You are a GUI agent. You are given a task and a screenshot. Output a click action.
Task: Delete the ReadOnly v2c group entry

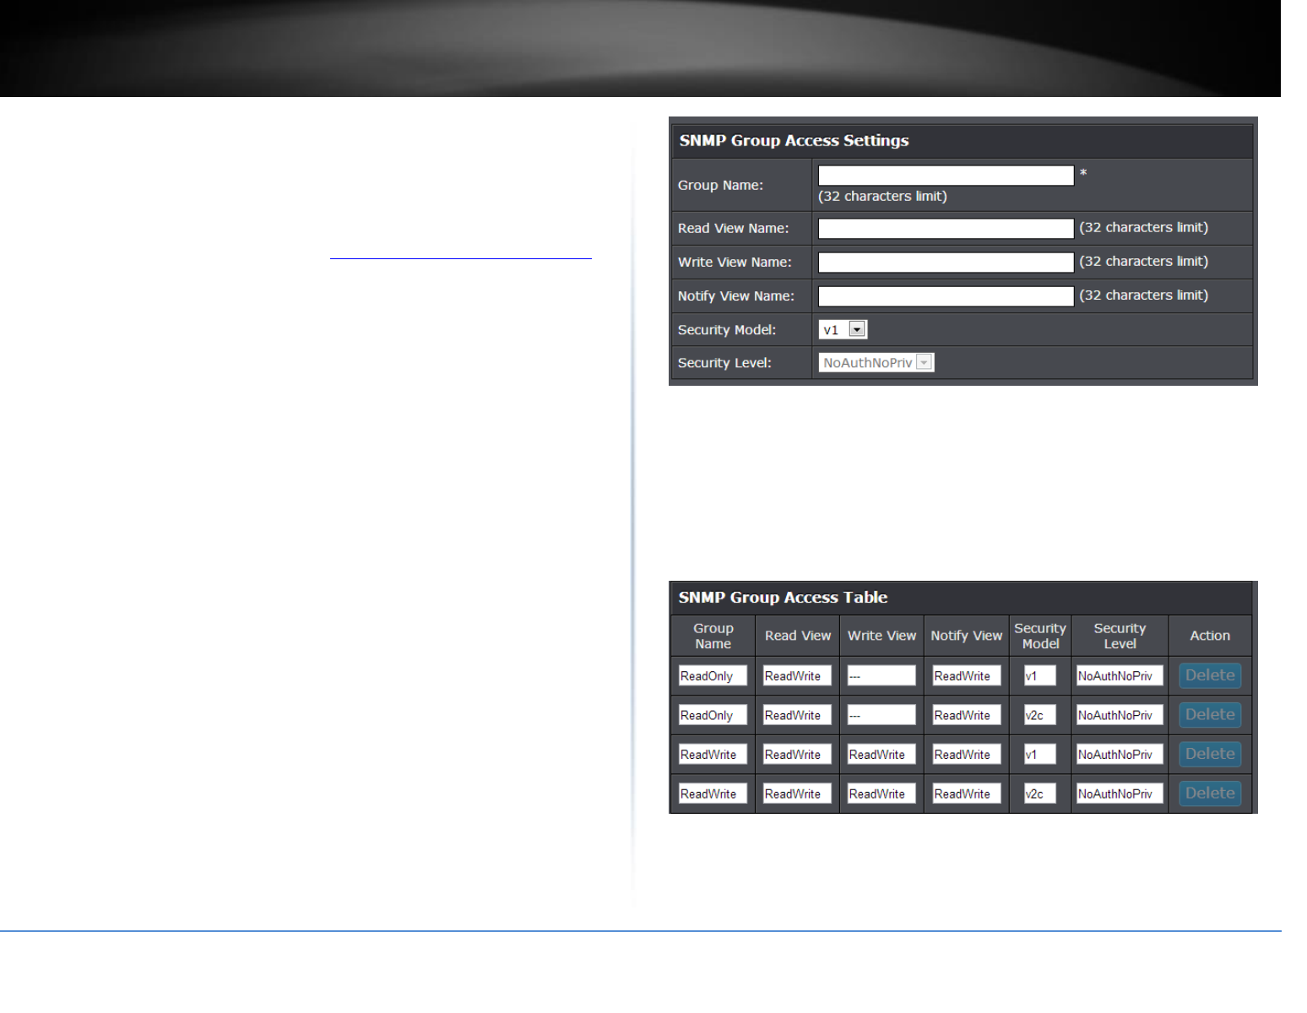(1210, 715)
